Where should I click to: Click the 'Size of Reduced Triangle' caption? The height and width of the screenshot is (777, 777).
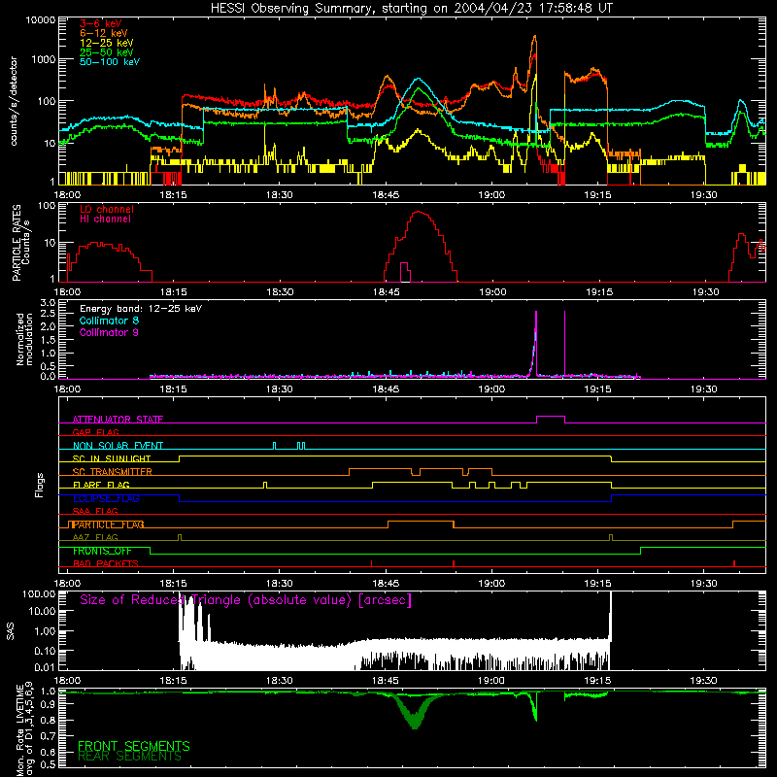tap(246, 600)
